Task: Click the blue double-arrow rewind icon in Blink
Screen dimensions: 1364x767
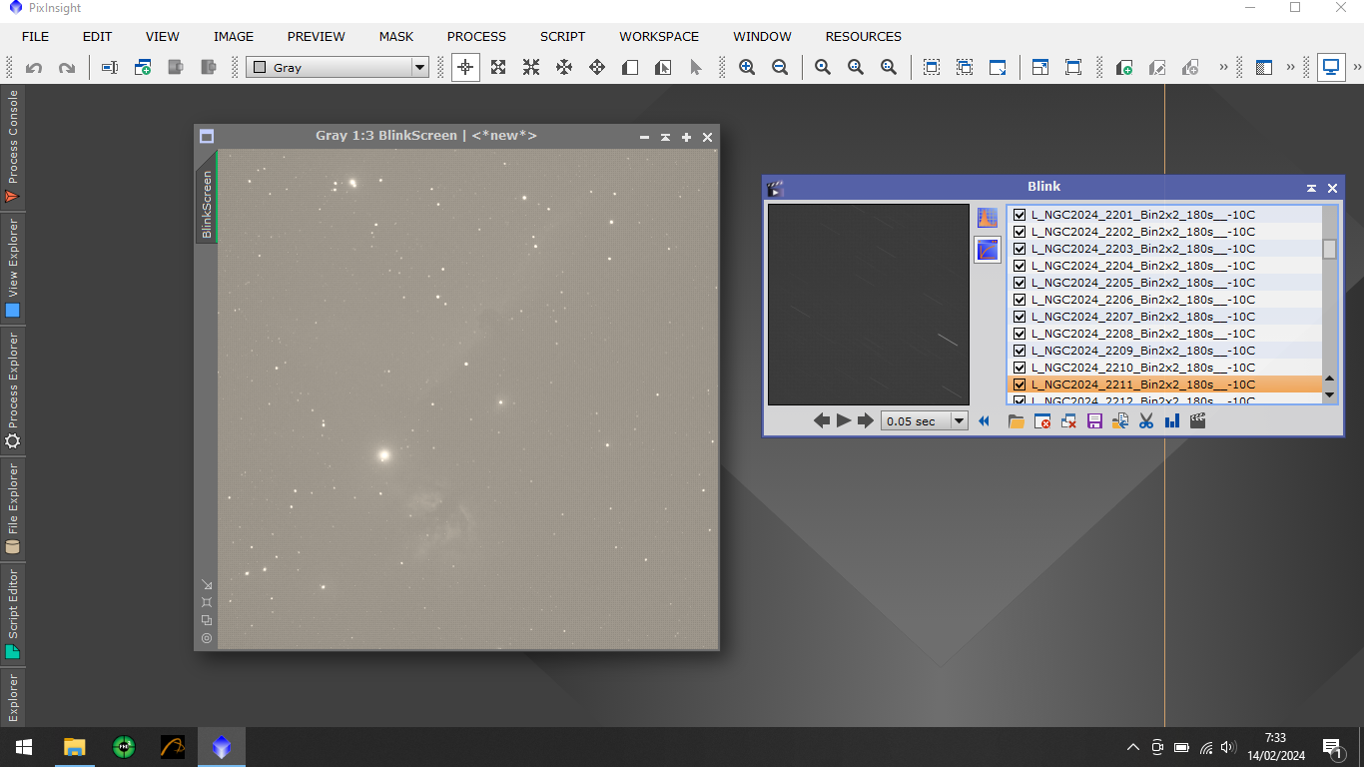Action: pos(984,421)
